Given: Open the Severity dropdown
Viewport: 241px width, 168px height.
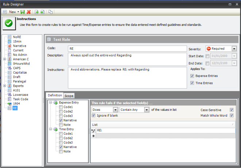Looking at the screenshot, I should (x=234, y=48).
